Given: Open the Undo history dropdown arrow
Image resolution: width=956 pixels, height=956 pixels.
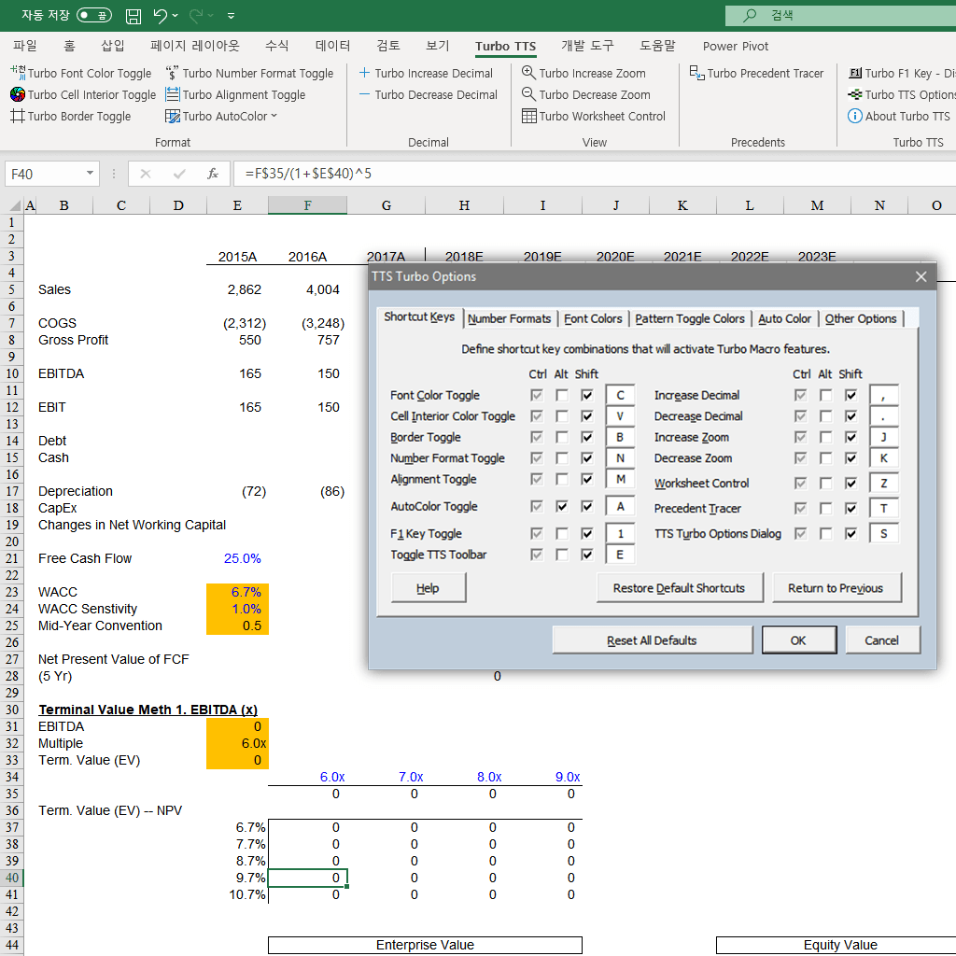Looking at the screenshot, I should pyautogui.click(x=175, y=16).
